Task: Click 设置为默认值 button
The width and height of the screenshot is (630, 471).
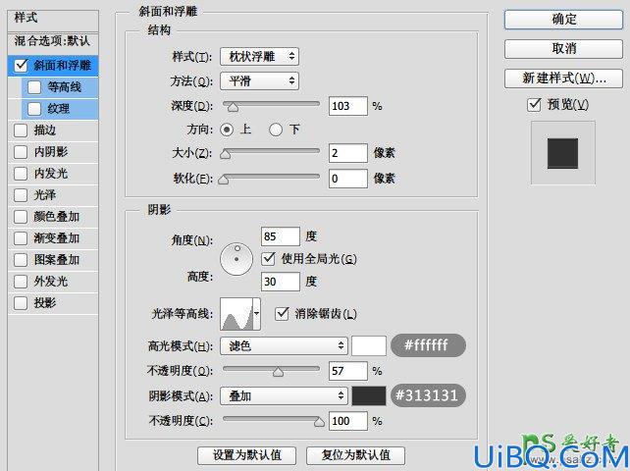Action: 246,455
